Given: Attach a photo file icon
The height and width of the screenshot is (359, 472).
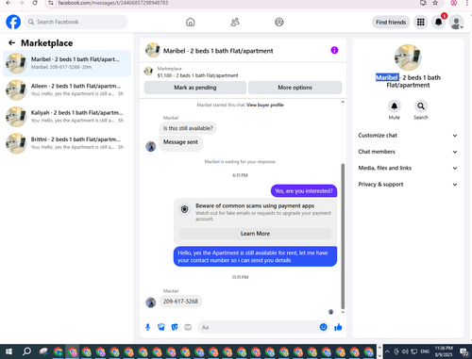Looking at the screenshot, I should pos(161,327).
